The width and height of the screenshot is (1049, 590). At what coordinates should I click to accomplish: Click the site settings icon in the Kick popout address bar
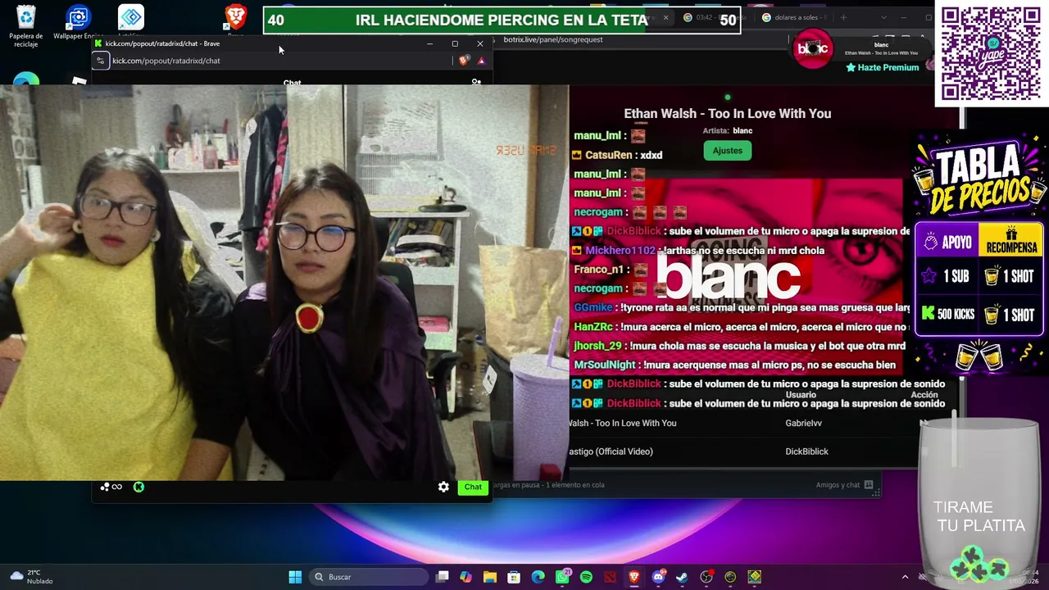click(100, 61)
